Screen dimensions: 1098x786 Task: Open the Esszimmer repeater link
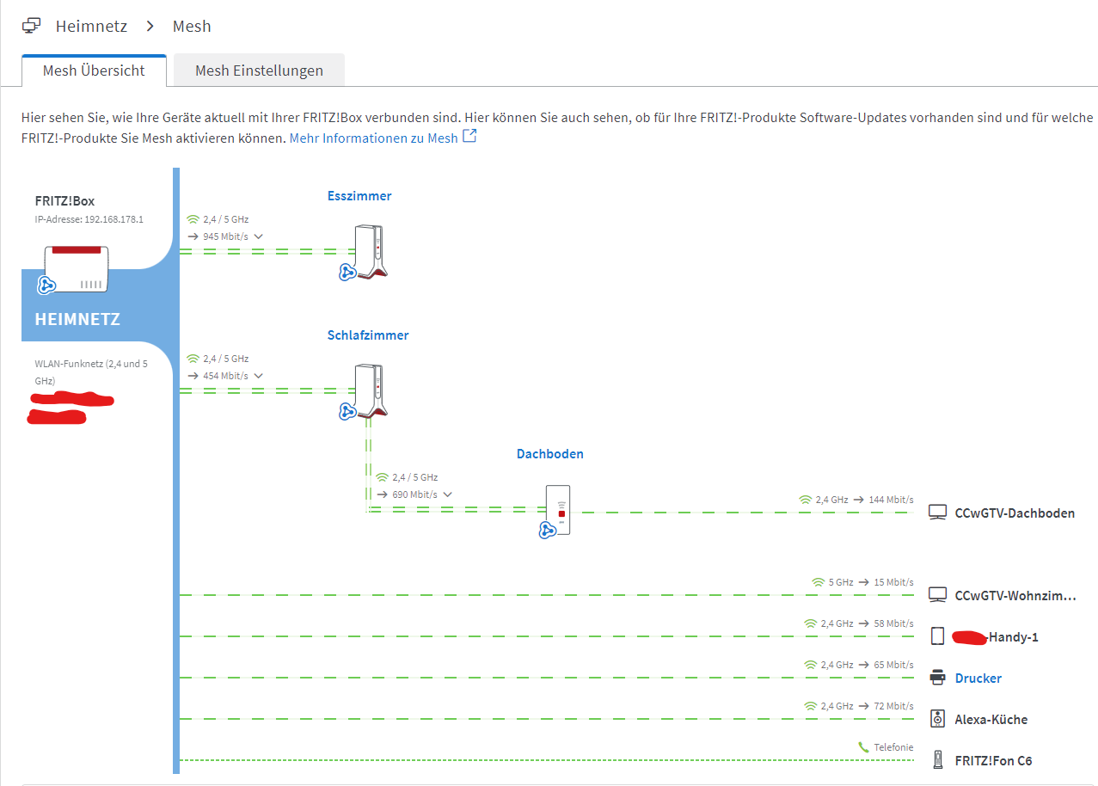click(x=359, y=196)
